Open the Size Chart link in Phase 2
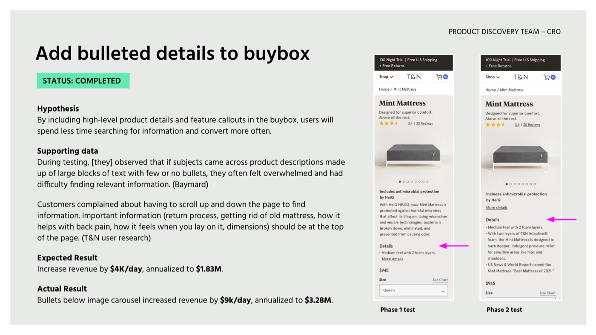The image size is (596, 335). (x=547, y=293)
